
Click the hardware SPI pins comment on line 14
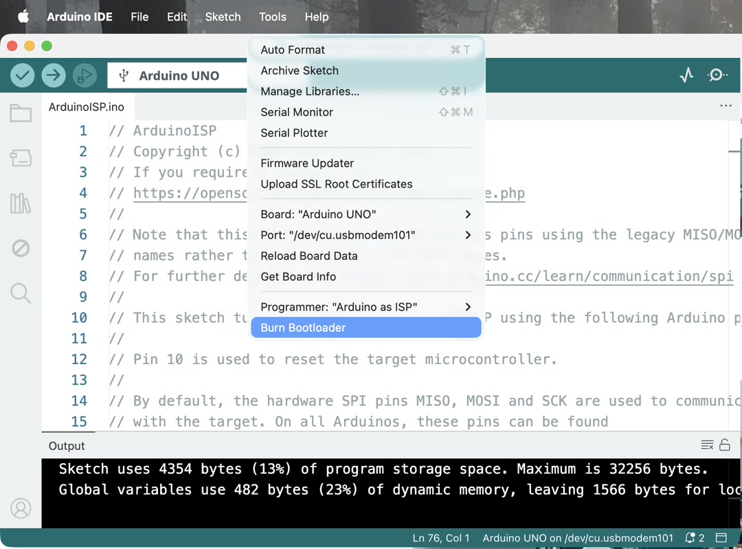tap(425, 401)
